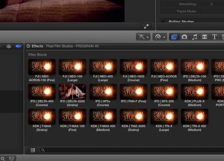The image size is (224, 161).
Task: Select FJI | NEO-ACROS (Fine) effect
Action: 164,70
